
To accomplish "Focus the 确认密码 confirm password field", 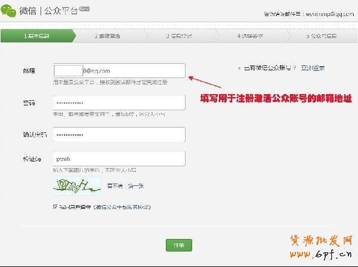I will tap(119, 135).
